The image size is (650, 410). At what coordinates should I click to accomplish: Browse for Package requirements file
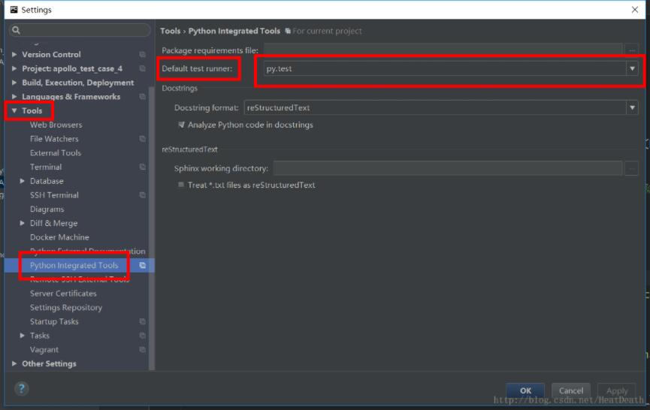[x=632, y=50]
